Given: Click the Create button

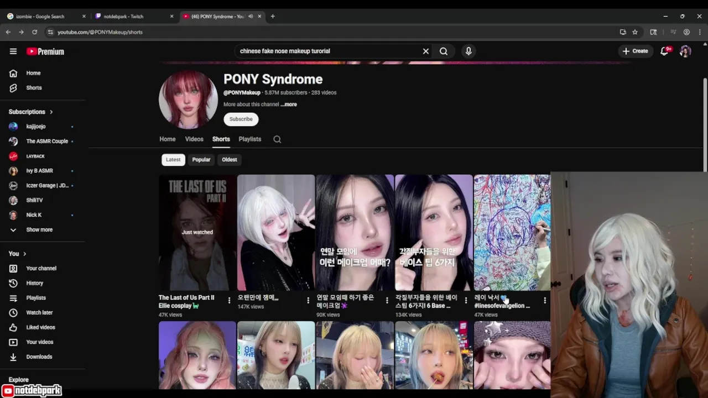Looking at the screenshot, I should (x=635, y=51).
